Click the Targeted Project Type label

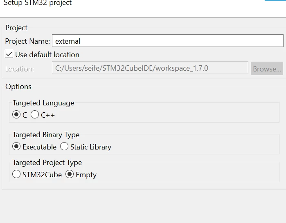[x=47, y=163]
